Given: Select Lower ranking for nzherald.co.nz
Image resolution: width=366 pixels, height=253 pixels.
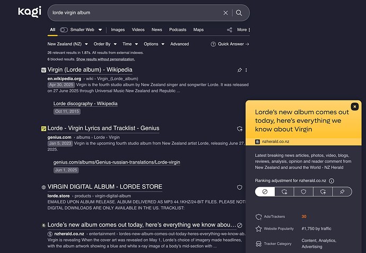Looking at the screenshot, I should tap(284, 192).
